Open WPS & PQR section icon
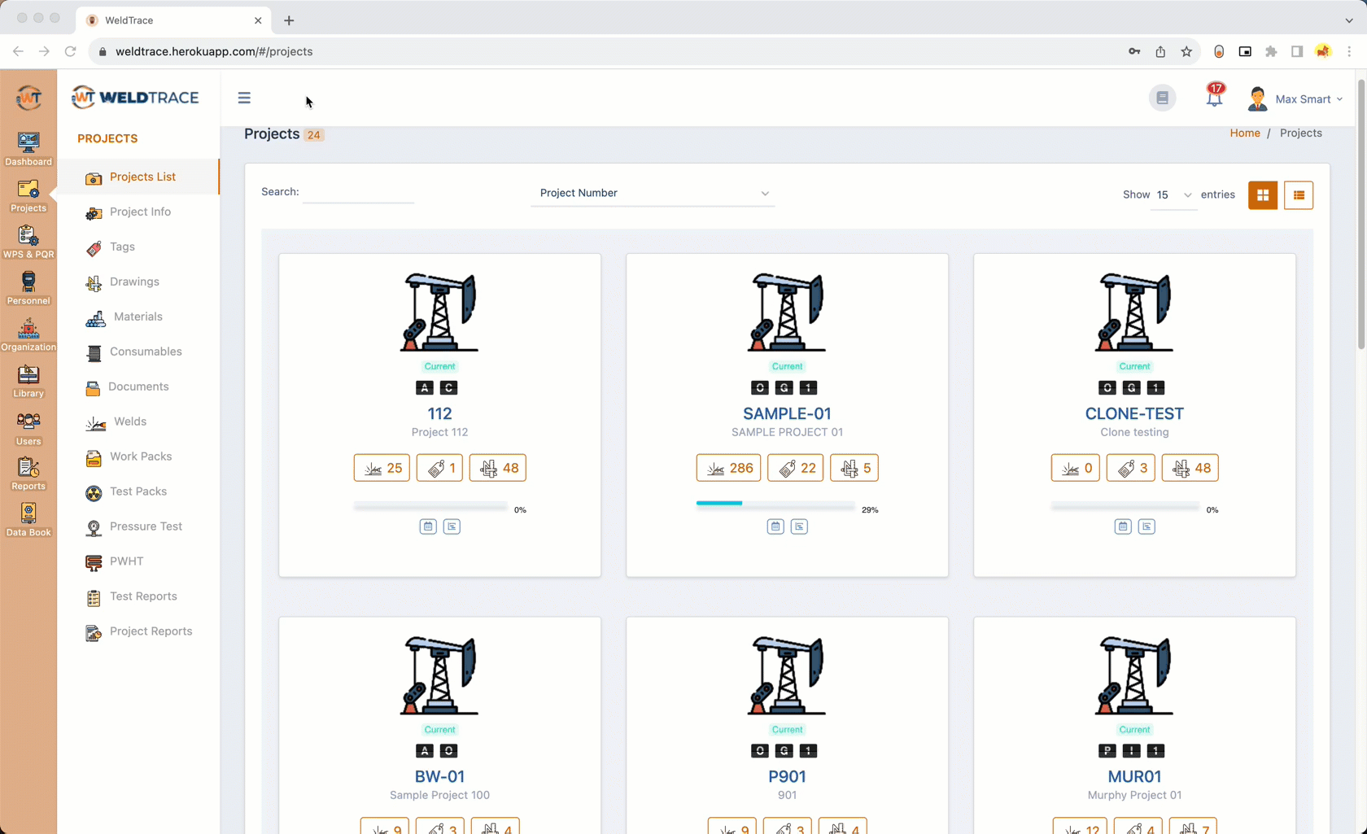The width and height of the screenshot is (1367, 834). click(28, 242)
